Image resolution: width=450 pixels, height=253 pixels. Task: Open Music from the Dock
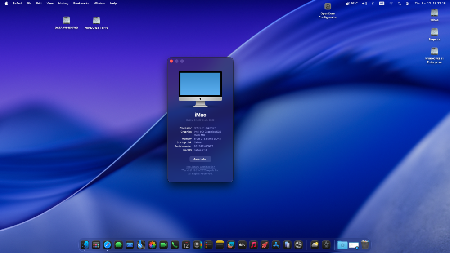(x=253, y=245)
